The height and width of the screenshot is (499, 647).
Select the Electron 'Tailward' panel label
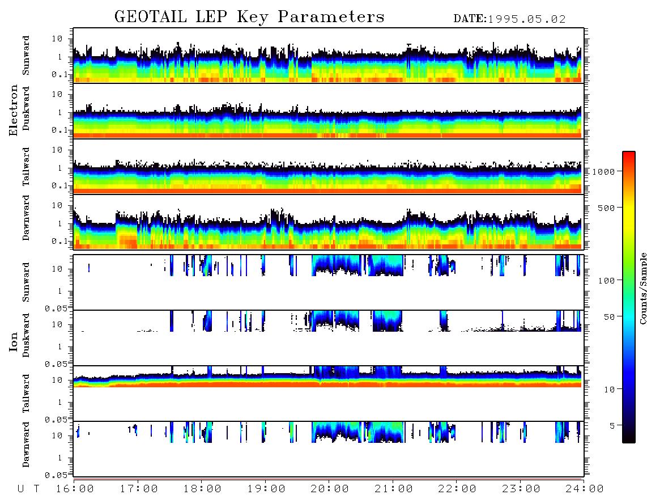[x=25, y=166]
